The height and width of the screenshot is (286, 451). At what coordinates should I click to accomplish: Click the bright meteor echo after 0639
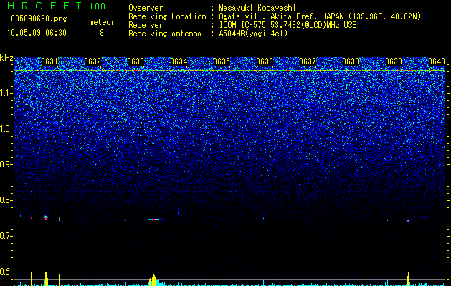point(409,221)
